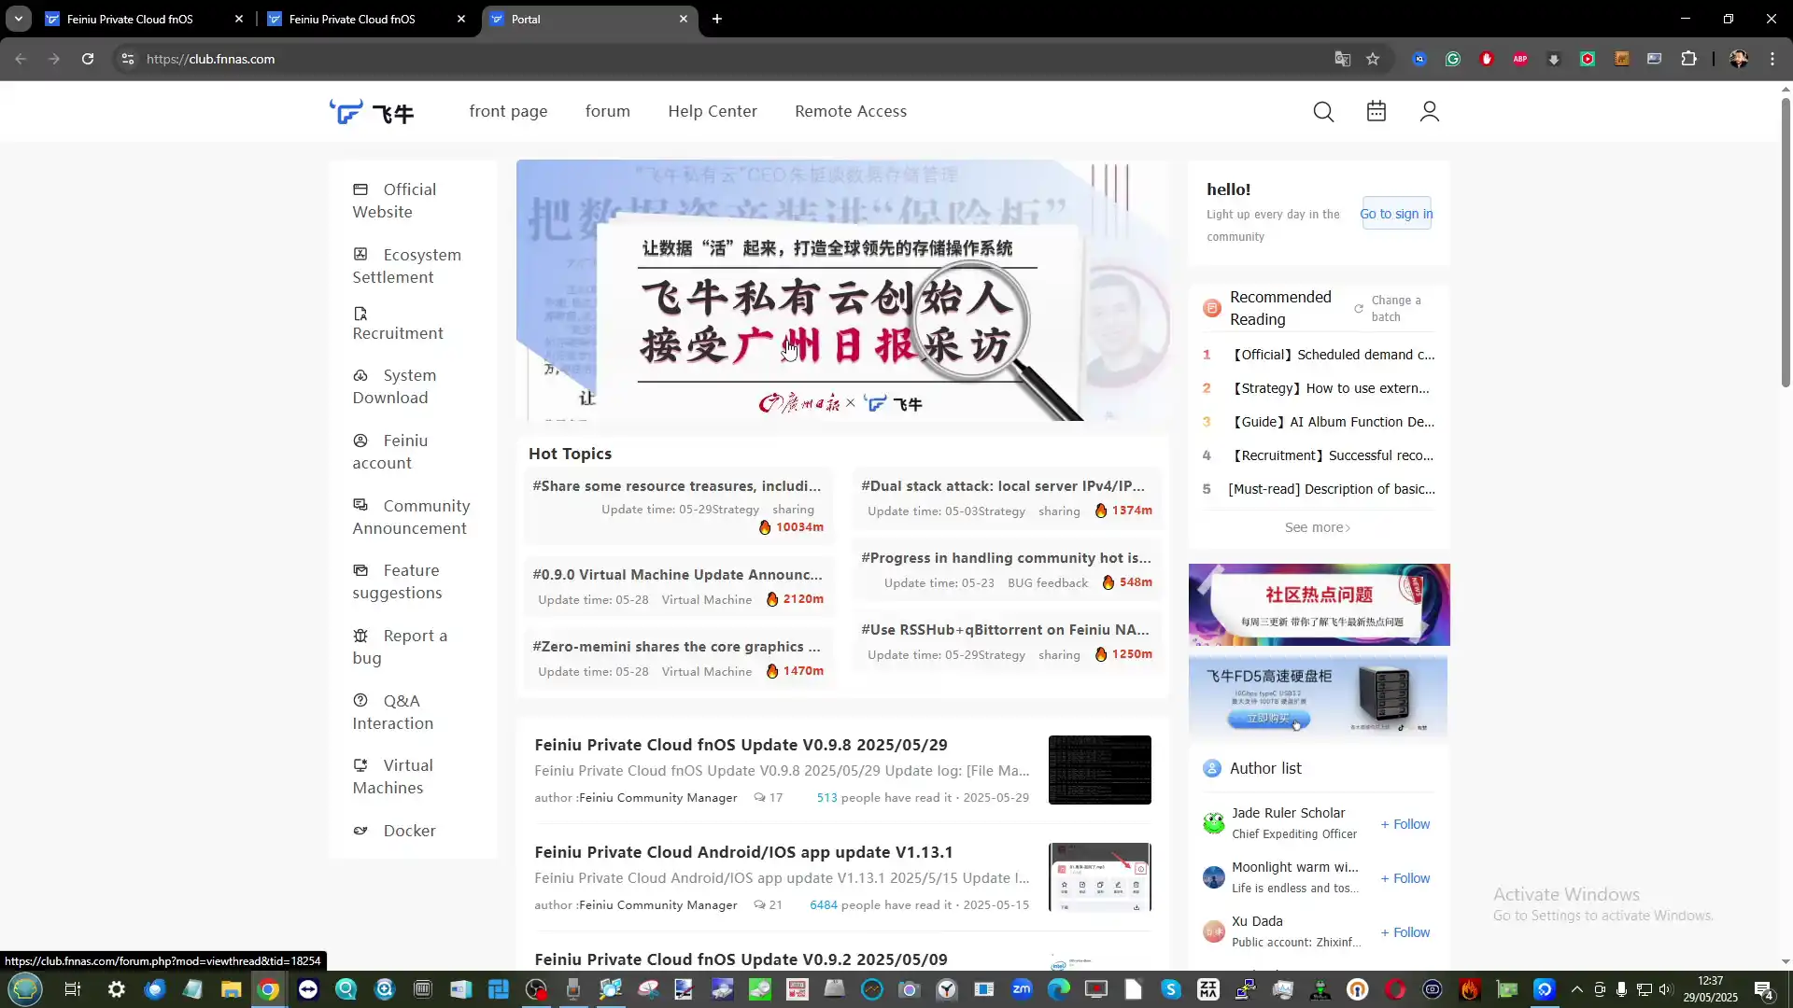
Task: Open Q&A Interaction section
Action: [x=392, y=712]
